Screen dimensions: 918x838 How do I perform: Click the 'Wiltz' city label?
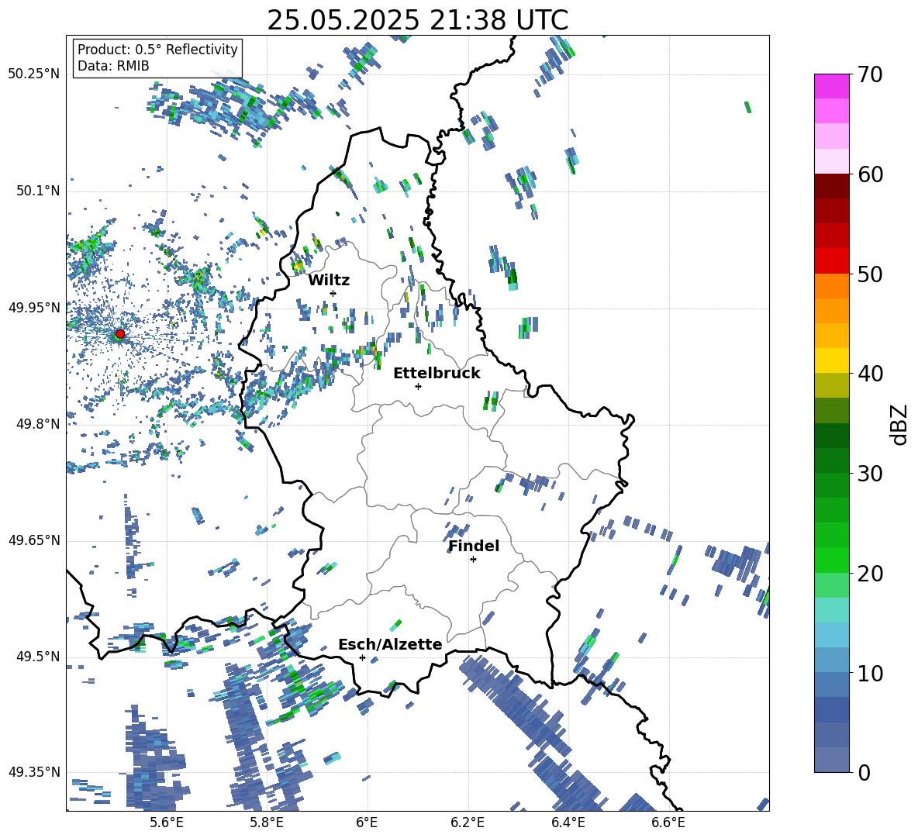click(x=329, y=281)
